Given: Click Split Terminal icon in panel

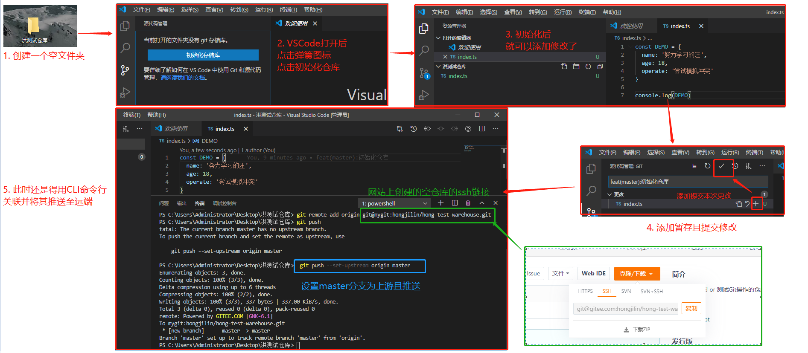Looking at the screenshot, I should coord(455,203).
